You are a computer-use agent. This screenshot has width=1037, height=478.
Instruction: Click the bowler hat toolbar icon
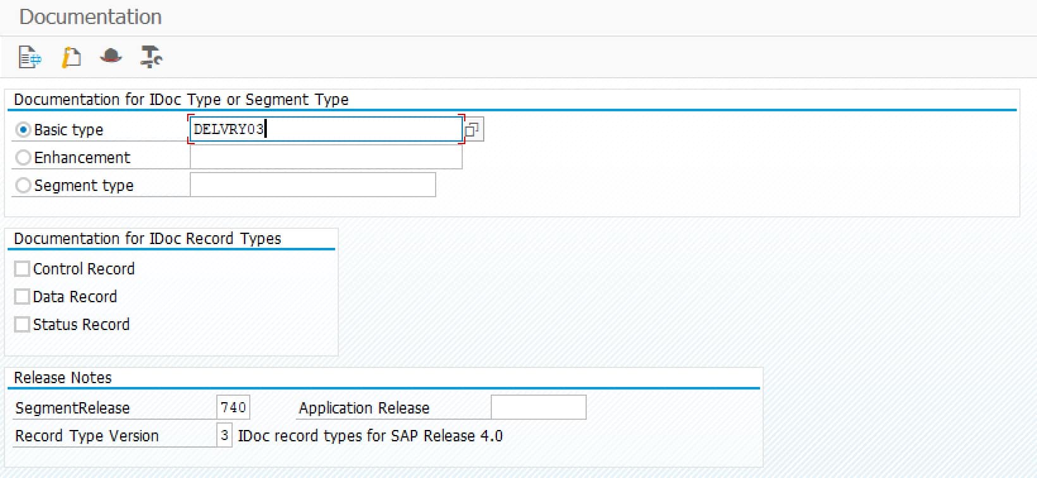click(x=111, y=57)
